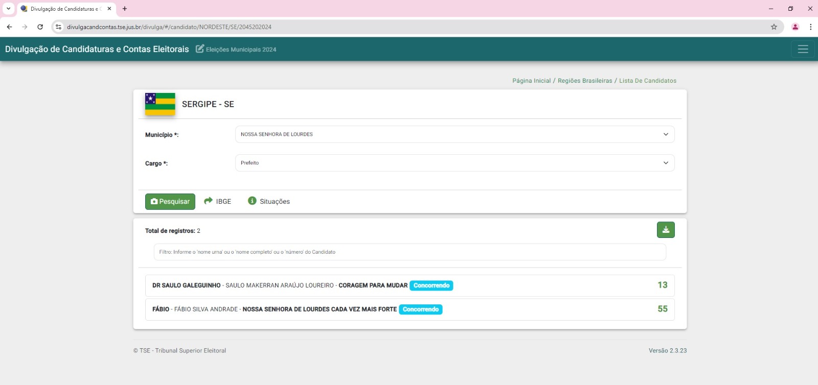Viewport: 818px width, 385px height.
Task: Click the Sergipe state flag image
Action: tap(160, 104)
